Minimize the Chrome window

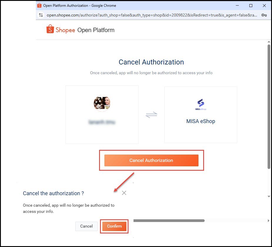pos(237,6)
